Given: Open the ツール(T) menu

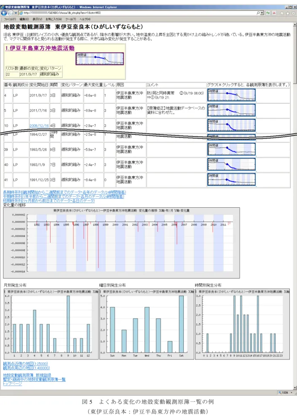Looking at the screenshot, I should (71, 19).
